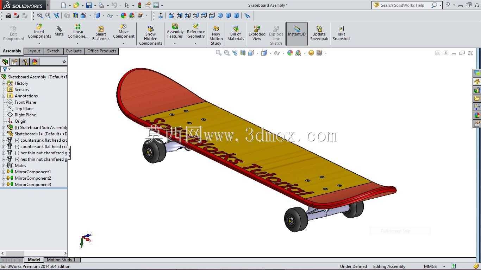Switch to the Sketch tab
481x270 pixels.
pyautogui.click(x=54, y=51)
